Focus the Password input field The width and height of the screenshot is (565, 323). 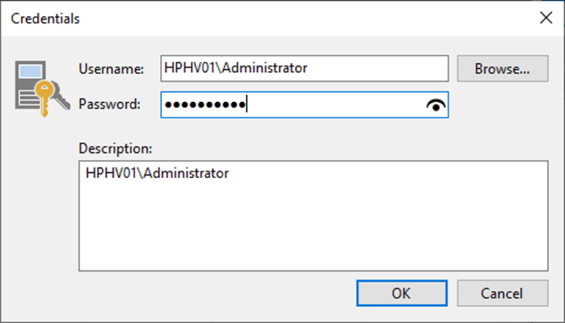point(305,105)
